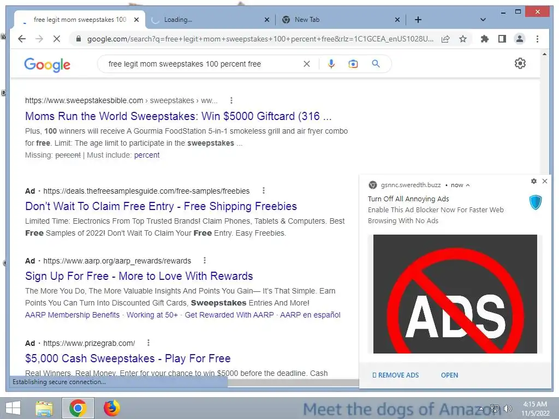
Task: Open the tab search dropdown arrow
Action: tap(483, 20)
